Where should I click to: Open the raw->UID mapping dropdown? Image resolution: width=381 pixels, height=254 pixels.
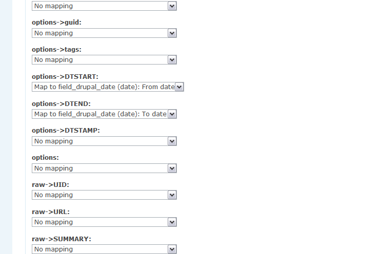[104, 195]
